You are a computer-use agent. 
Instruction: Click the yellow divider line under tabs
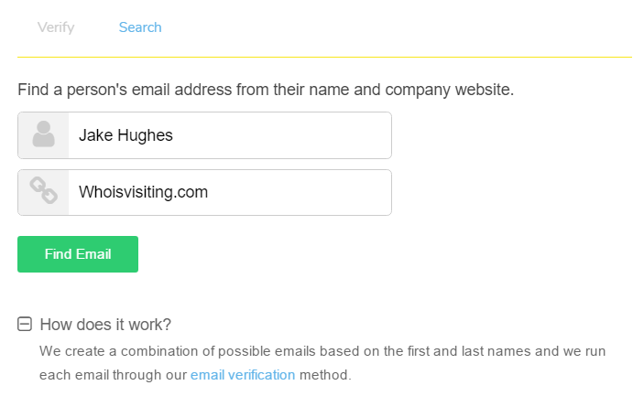(324, 58)
